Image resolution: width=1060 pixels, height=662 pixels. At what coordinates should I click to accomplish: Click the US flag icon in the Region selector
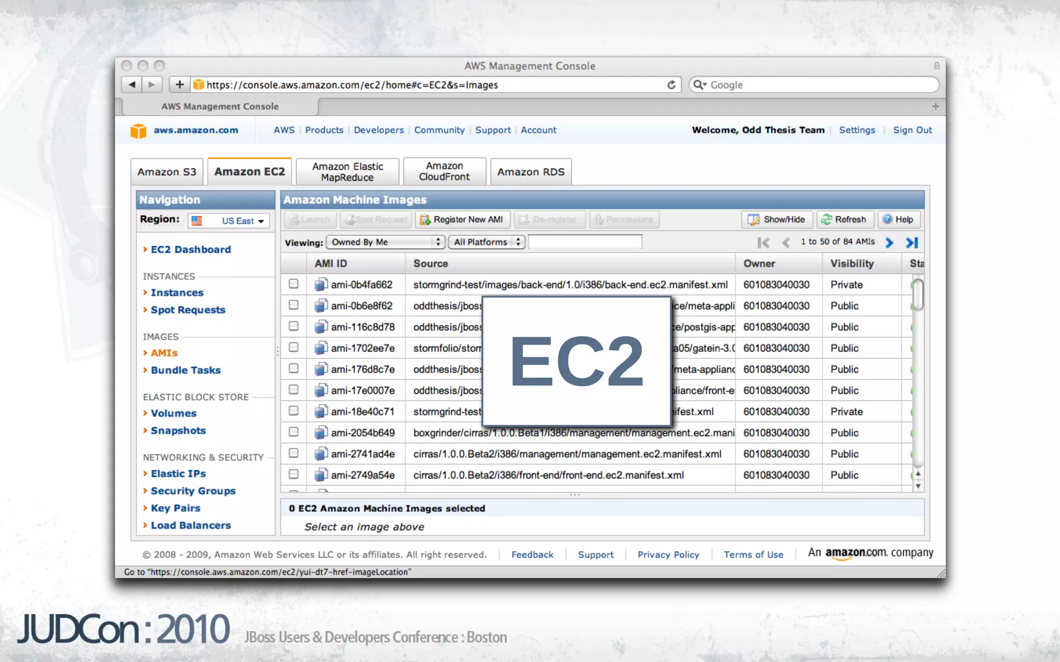point(197,221)
